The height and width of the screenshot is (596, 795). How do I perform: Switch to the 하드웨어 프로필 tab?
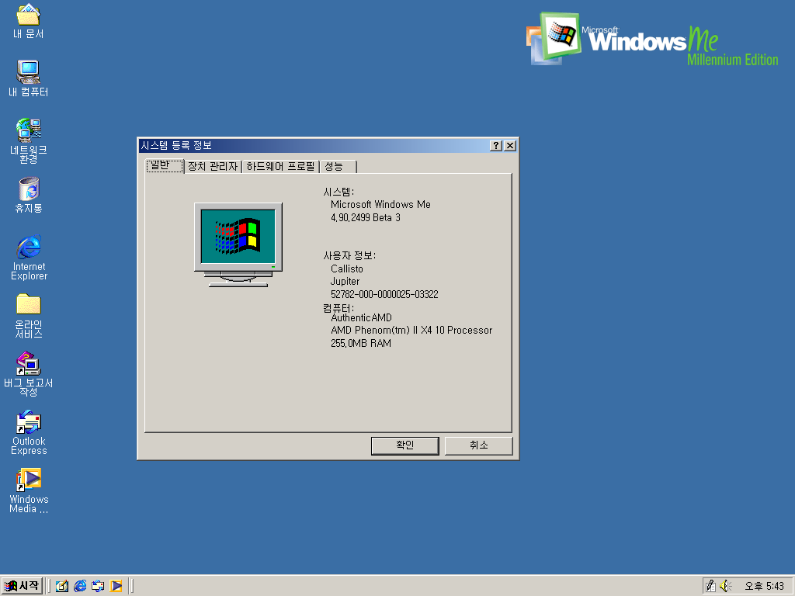point(281,166)
